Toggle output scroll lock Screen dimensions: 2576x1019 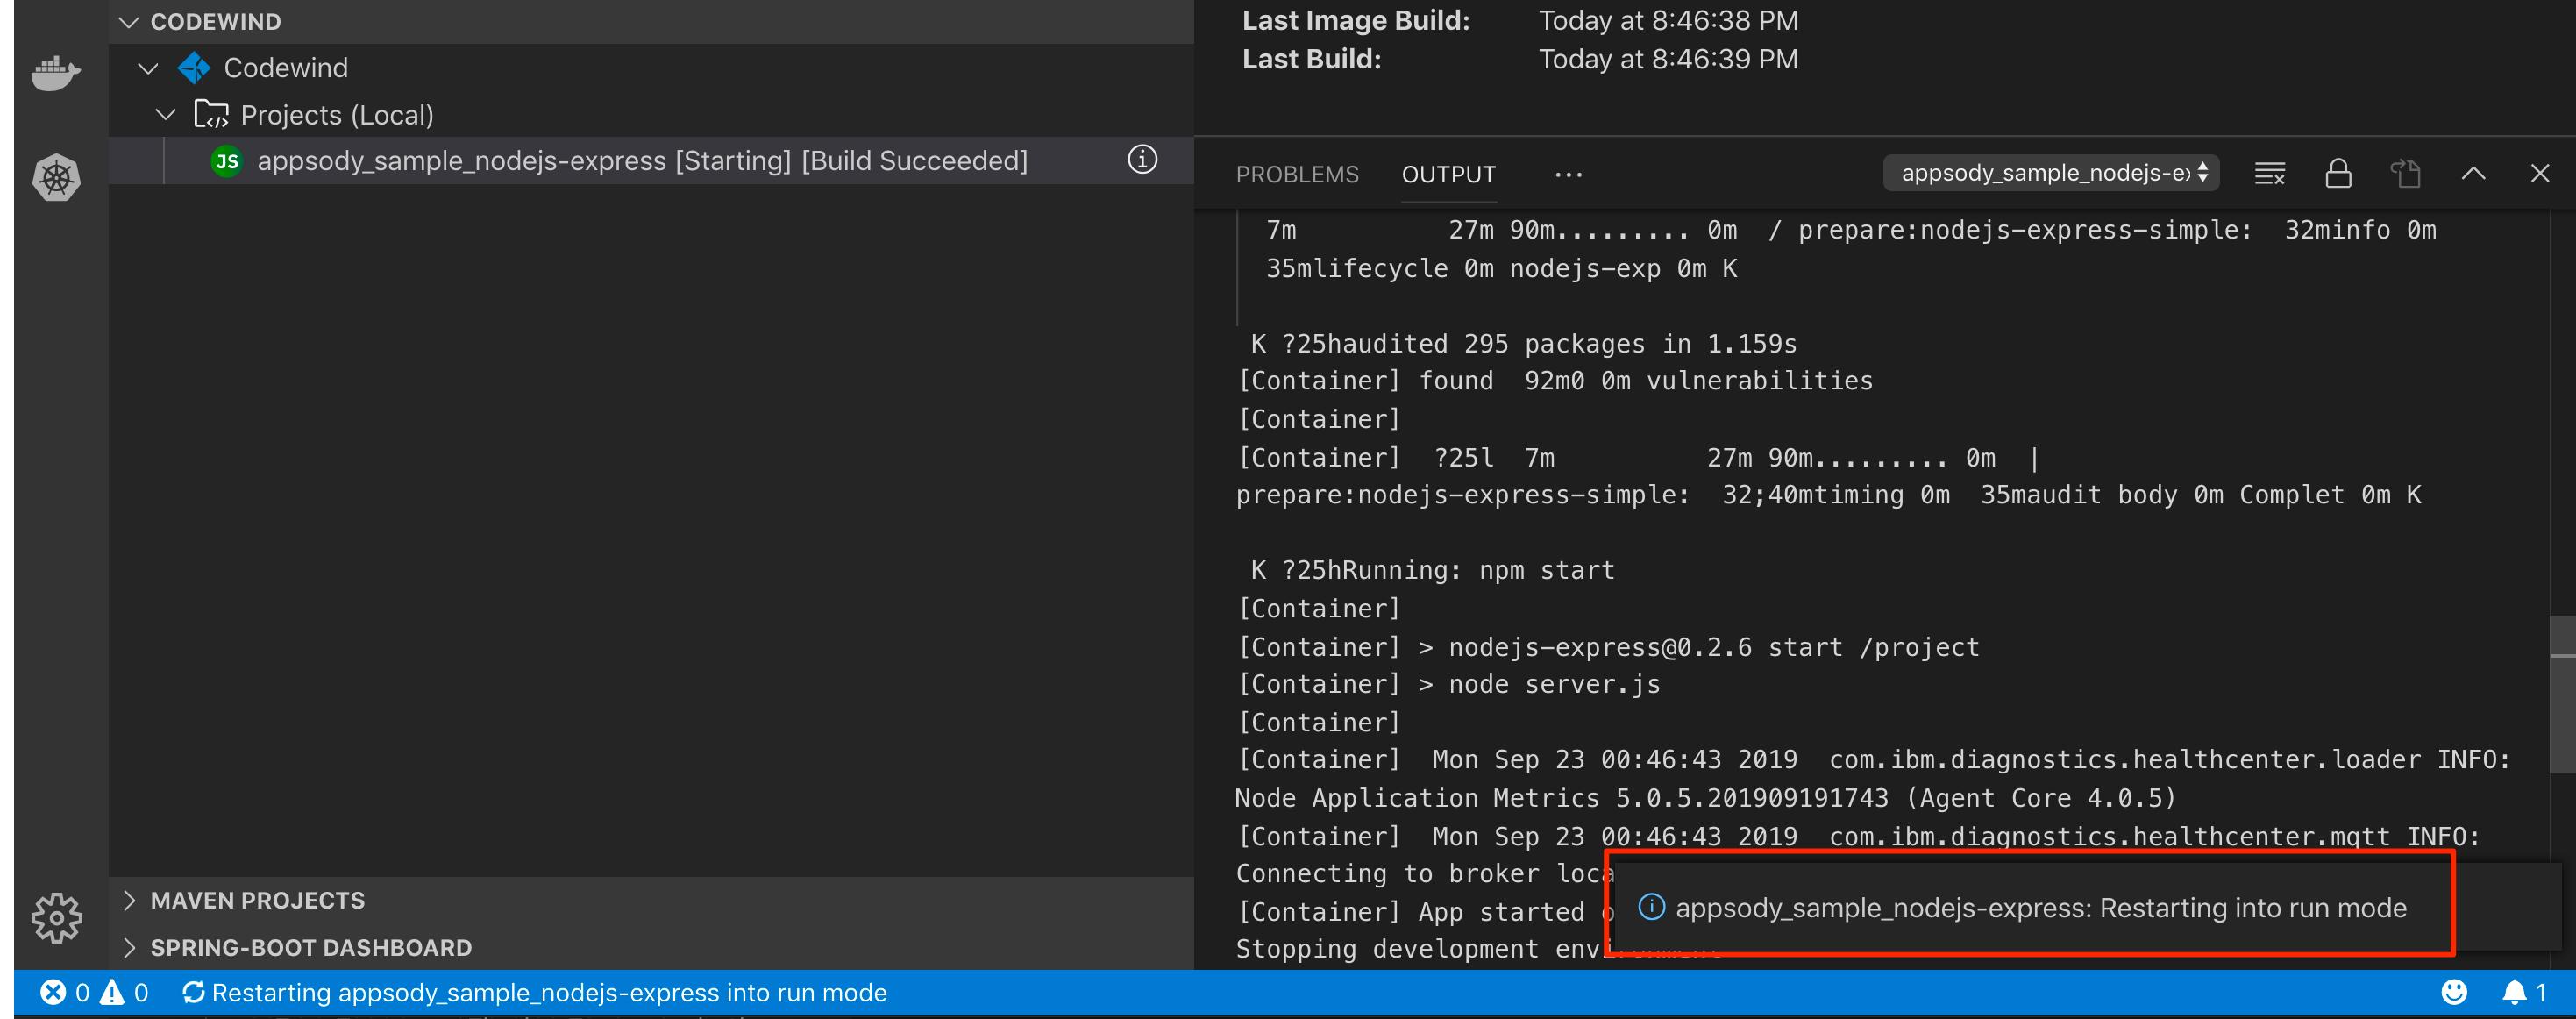click(x=2337, y=174)
